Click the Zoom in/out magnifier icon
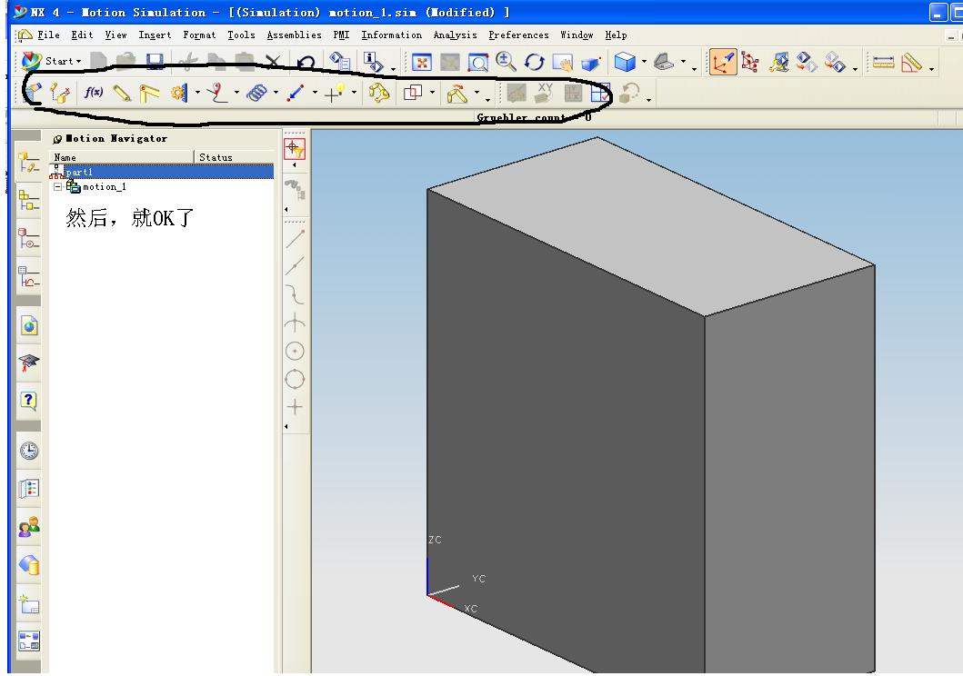 (506, 62)
